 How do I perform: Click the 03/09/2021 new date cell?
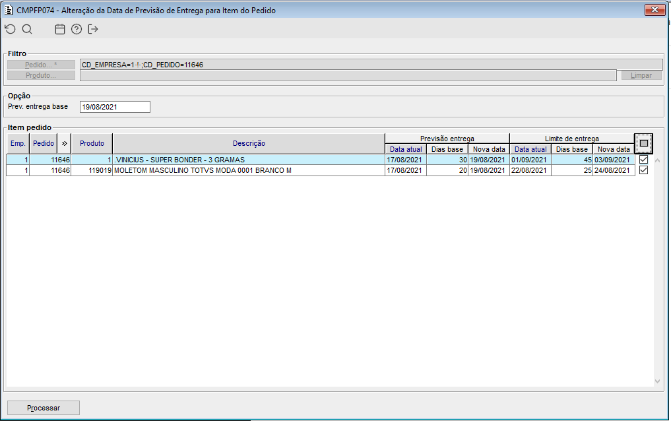click(x=614, y=160)
